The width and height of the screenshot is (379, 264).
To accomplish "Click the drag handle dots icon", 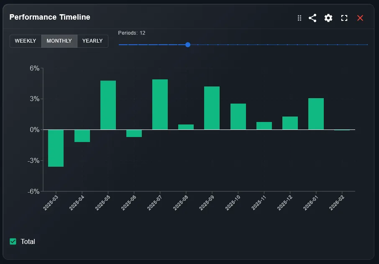I will [x=299, y=18].
